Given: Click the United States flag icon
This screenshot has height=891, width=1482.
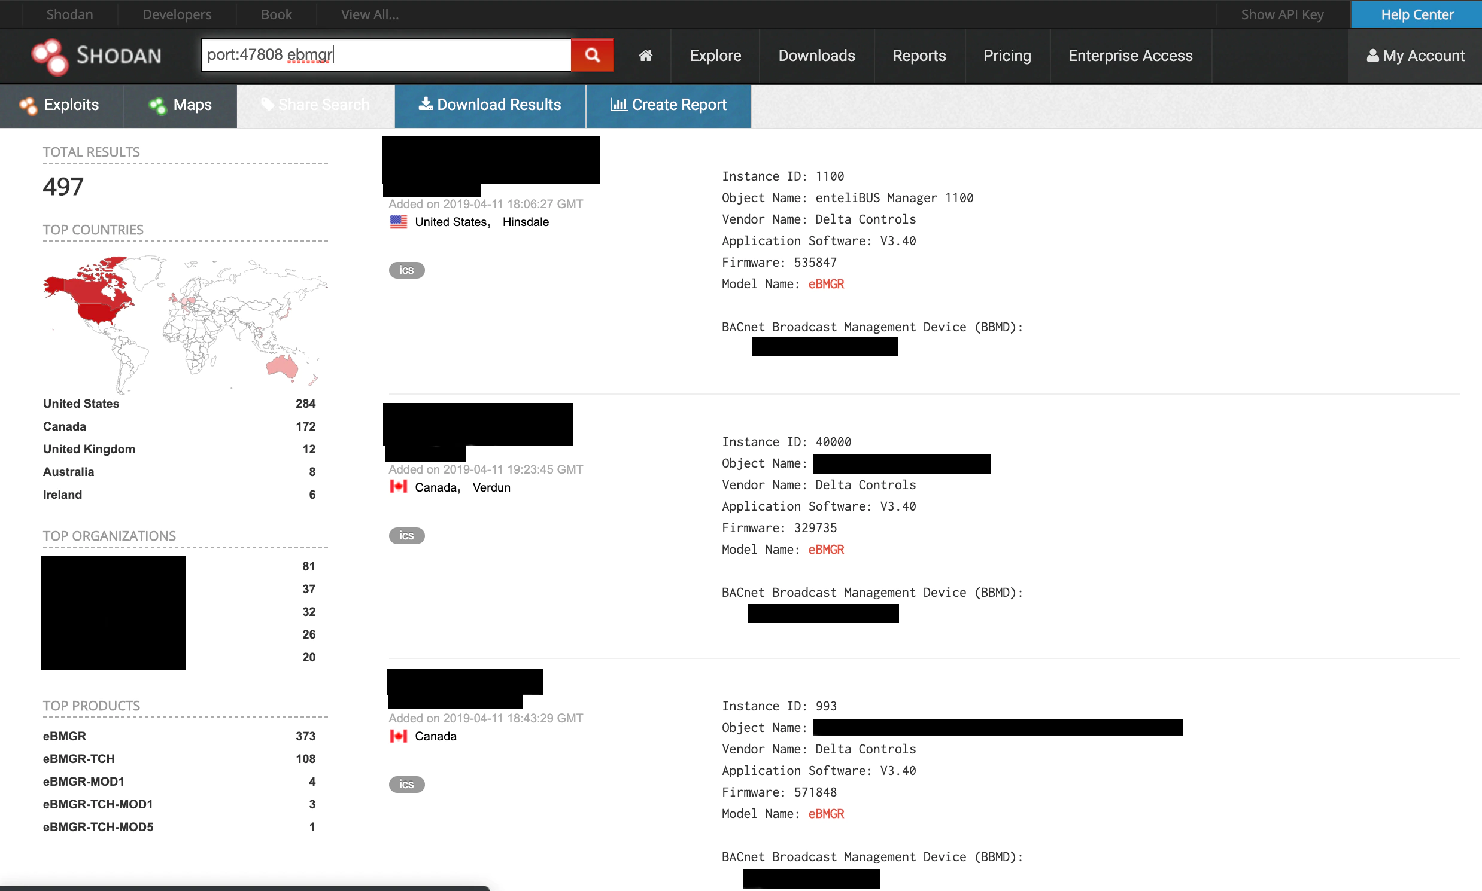Looking at the screenshot, I should (x=399, y=222).
